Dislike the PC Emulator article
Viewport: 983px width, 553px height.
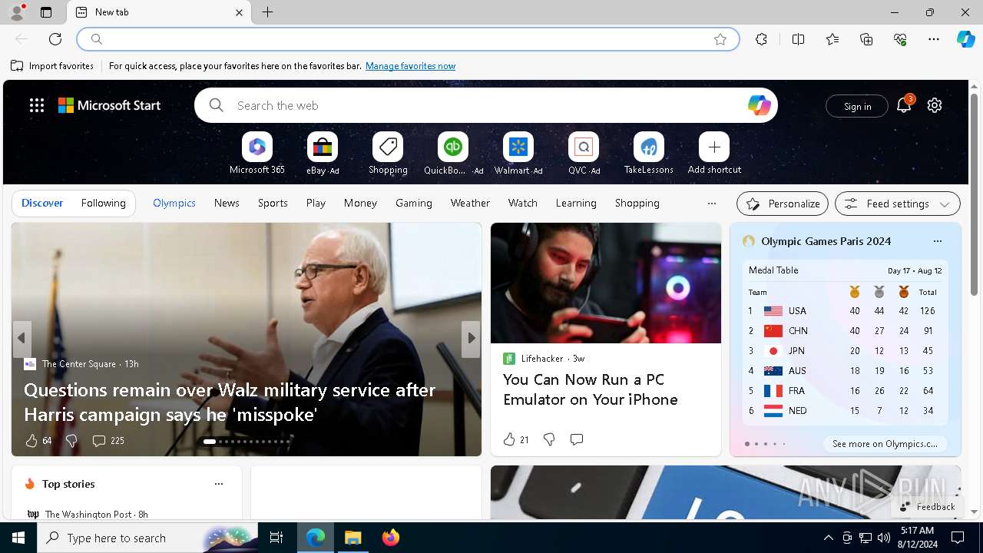pyautogui.click(x=549, y=439)
